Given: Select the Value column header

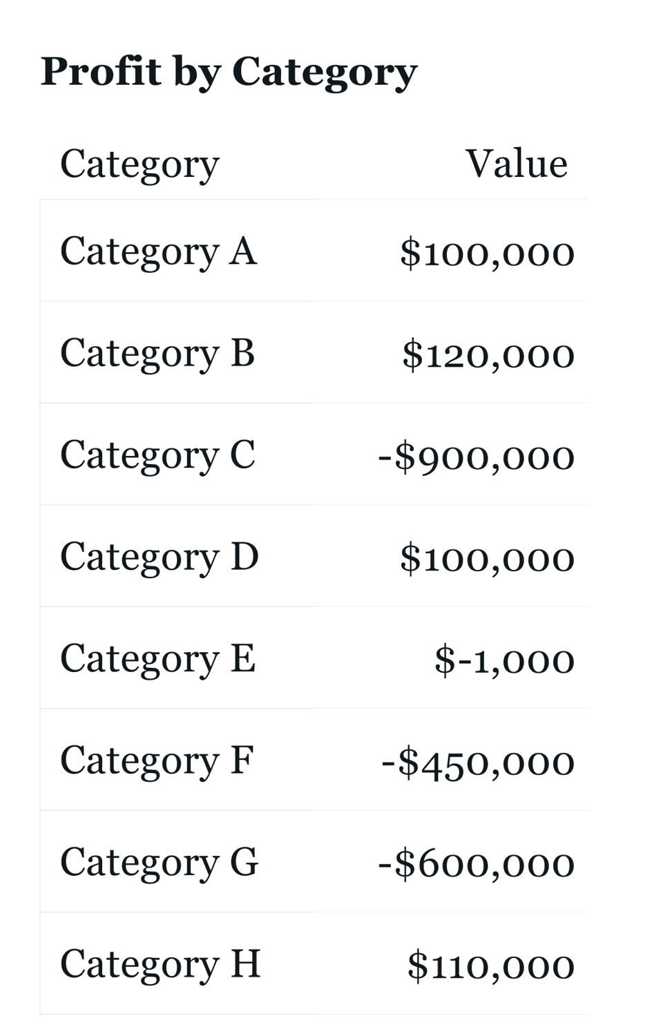Looking at the screenshot, I should pyautogui.click(x=516, y=164).
